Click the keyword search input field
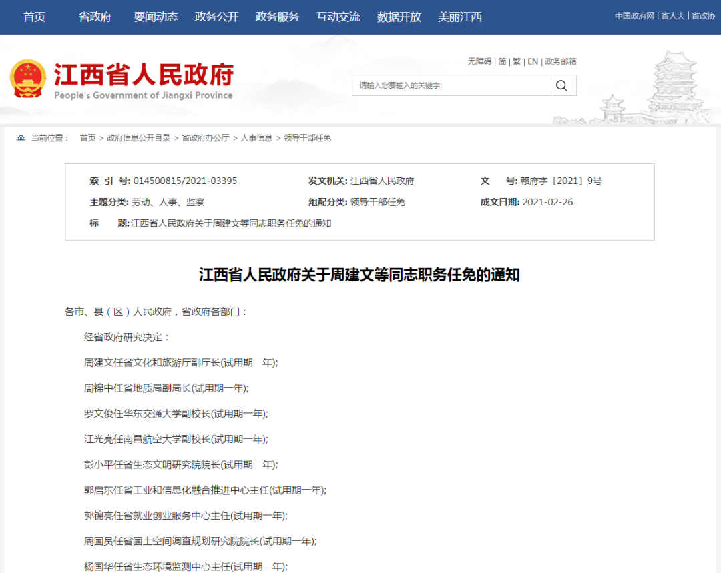 tap(451, 85)
